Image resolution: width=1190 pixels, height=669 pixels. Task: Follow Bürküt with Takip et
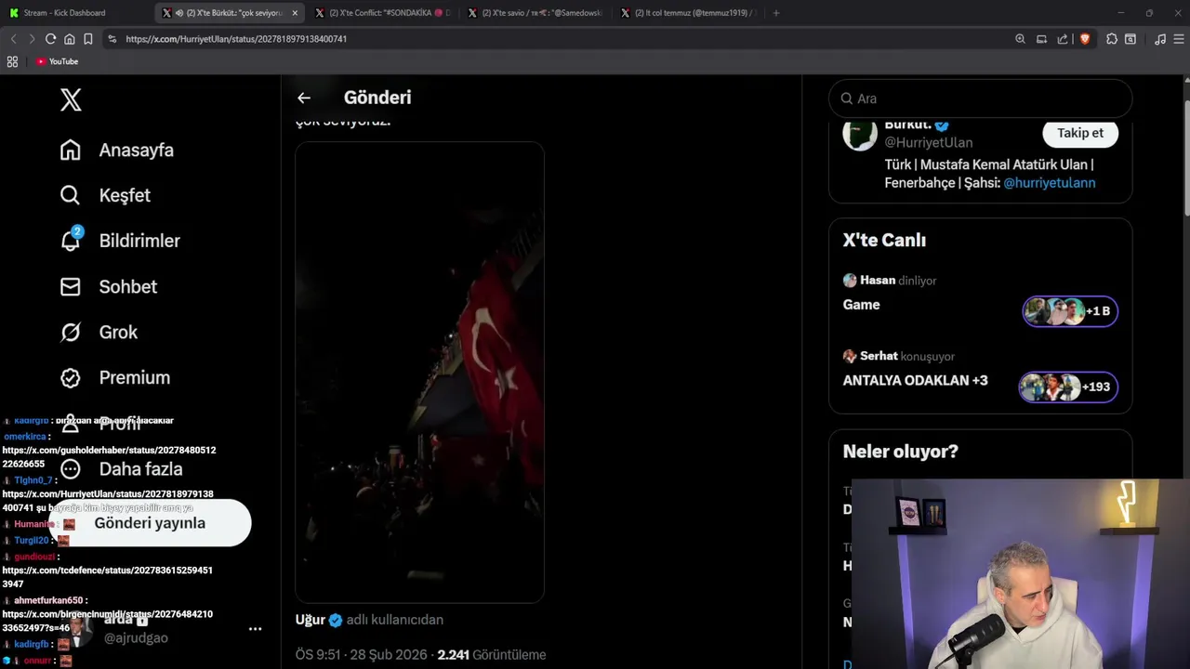tap(1080, 133)
